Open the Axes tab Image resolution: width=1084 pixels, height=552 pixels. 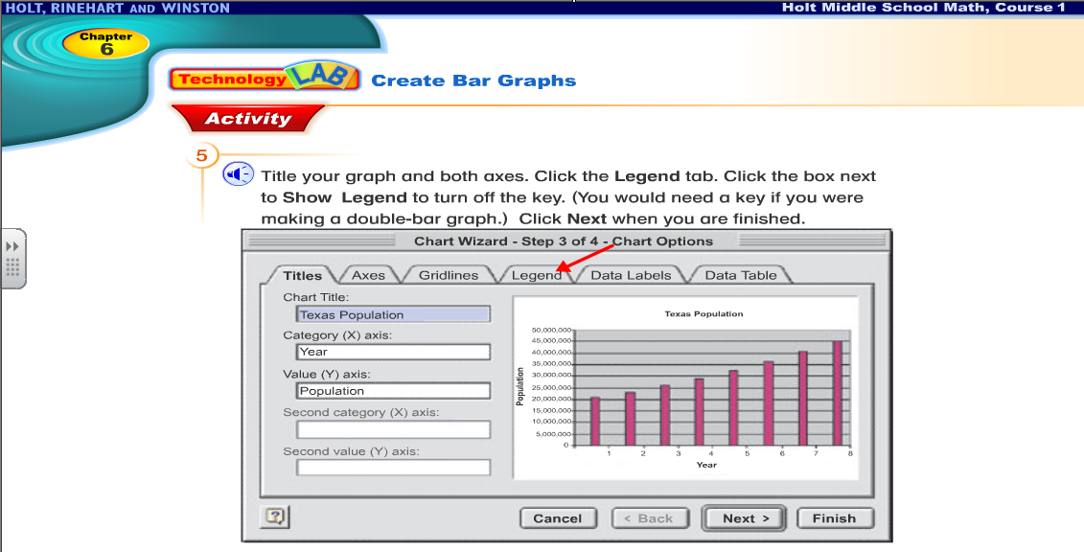pos(368,275)
